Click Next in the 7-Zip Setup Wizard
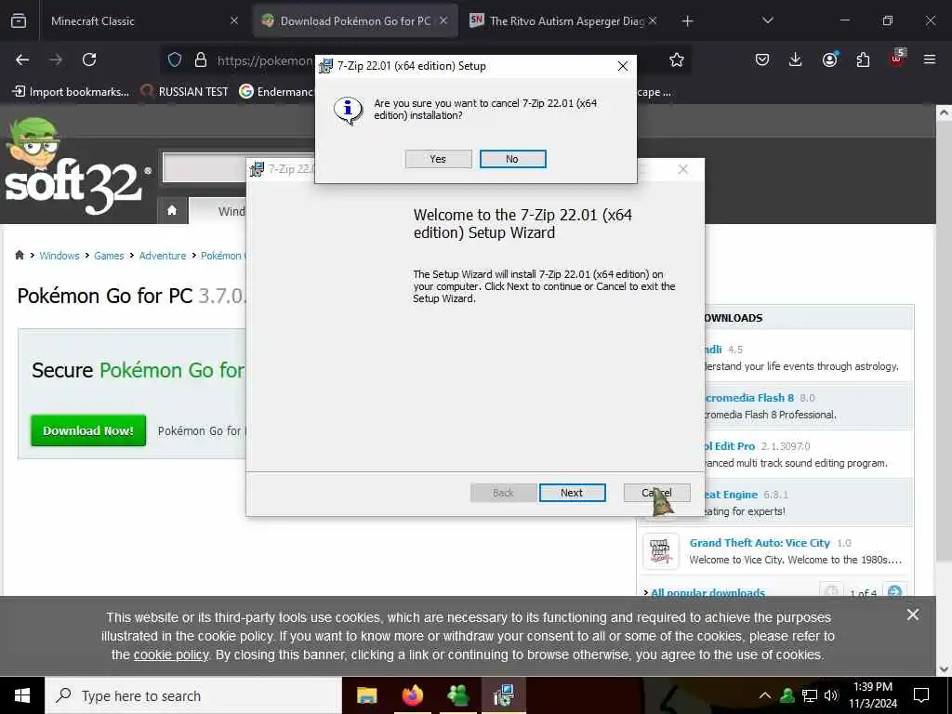The height and width of the screenshot is (714, 952). (572, 493)
